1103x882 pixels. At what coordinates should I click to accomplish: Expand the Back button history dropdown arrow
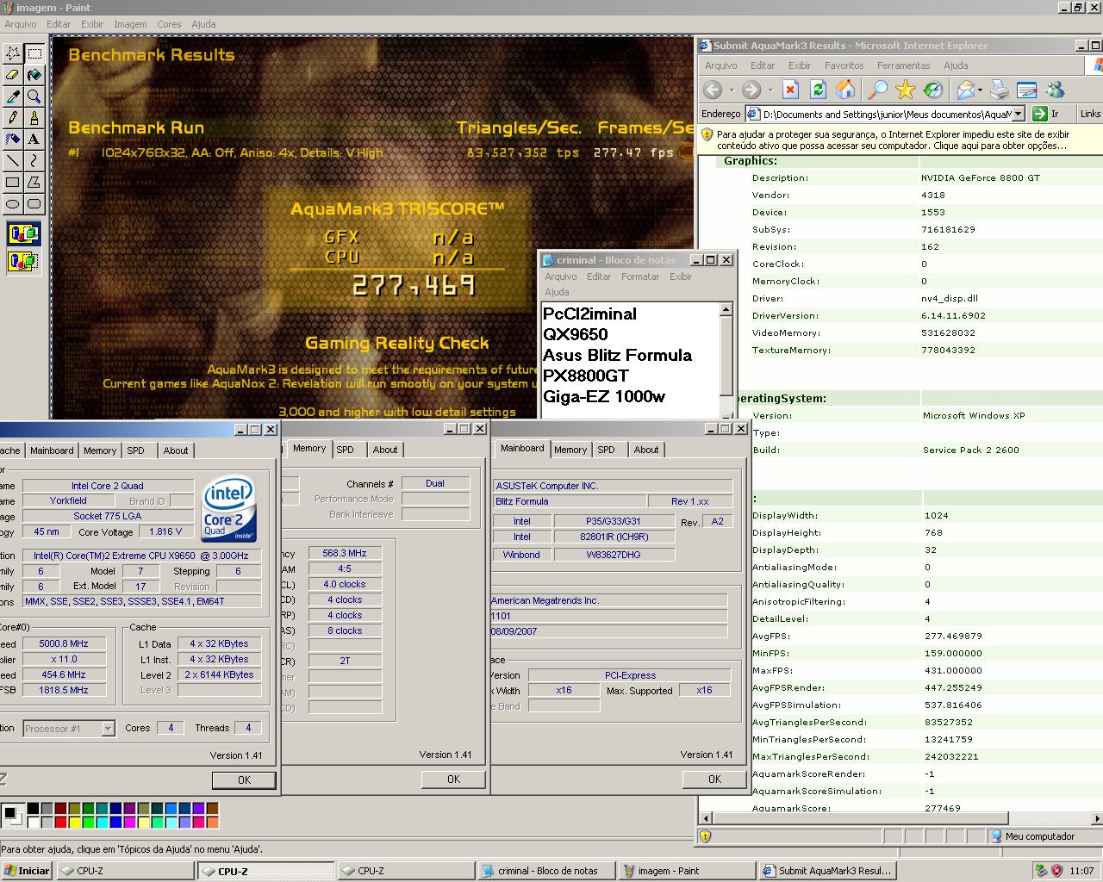click(x=732, y=90)
